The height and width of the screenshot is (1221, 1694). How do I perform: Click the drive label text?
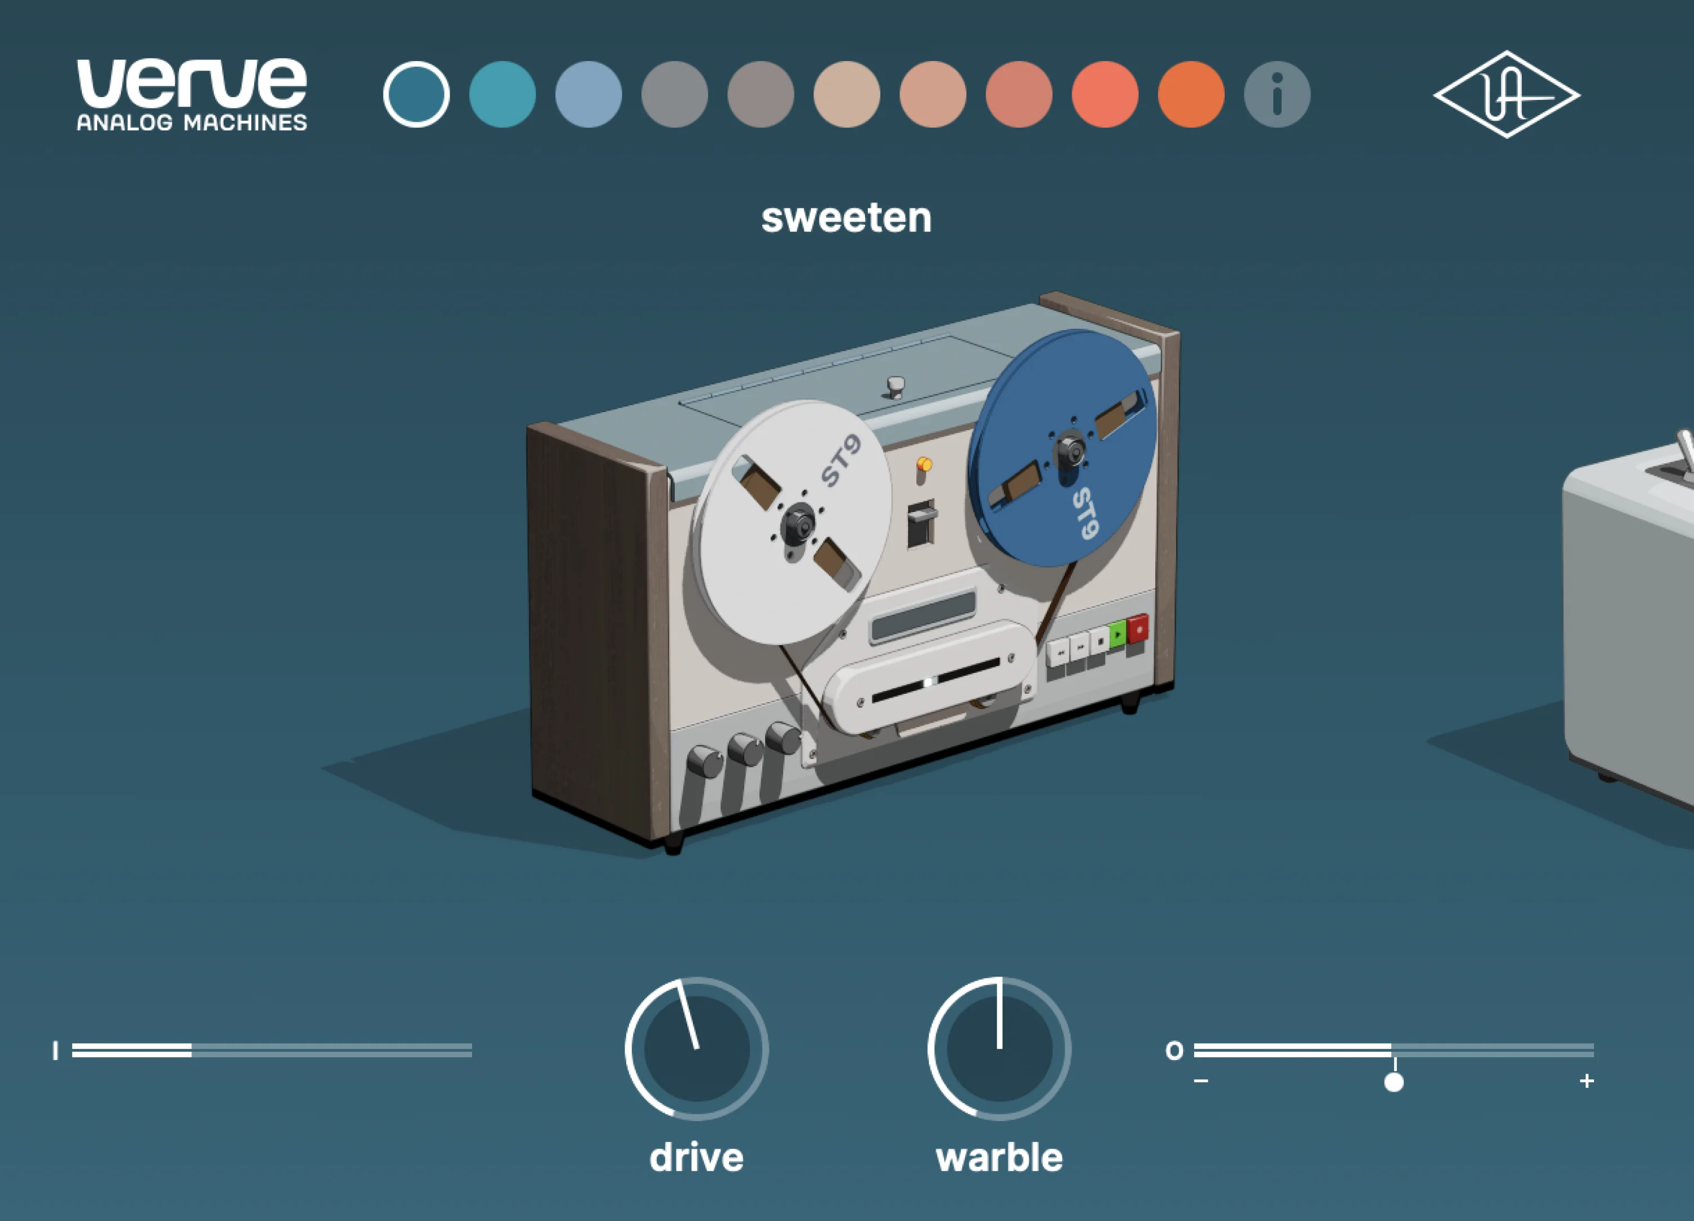click(696, 1158)
